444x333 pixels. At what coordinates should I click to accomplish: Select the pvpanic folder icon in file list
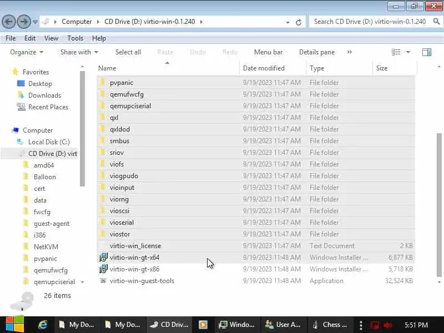[103, 82]
